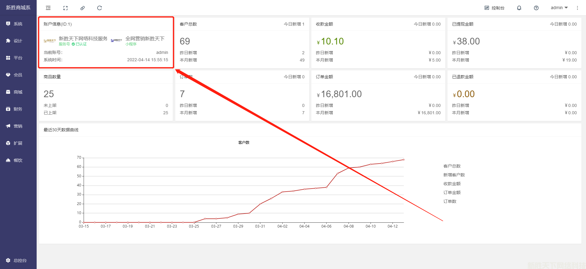Toggle 客户总数 series in chart legend
Screen dimensions: 586x269
click(x=452, y=166)
